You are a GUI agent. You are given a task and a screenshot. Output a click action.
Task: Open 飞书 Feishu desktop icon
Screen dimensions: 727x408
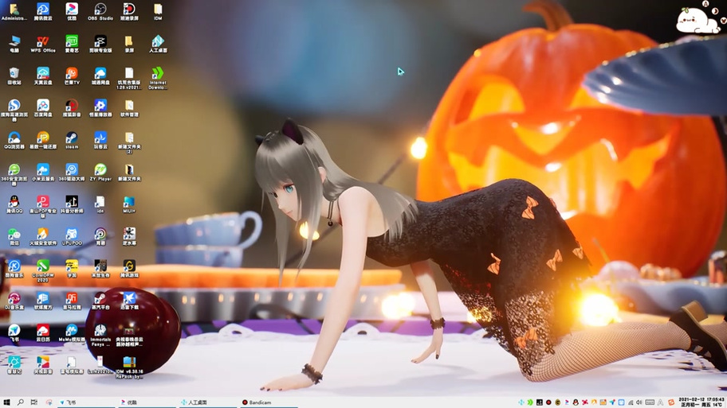click(x=14, y=332)
